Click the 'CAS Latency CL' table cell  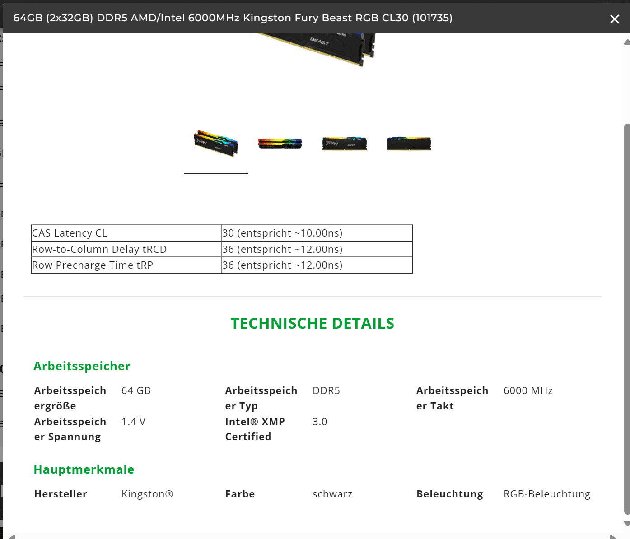click(x=126, y=233)
